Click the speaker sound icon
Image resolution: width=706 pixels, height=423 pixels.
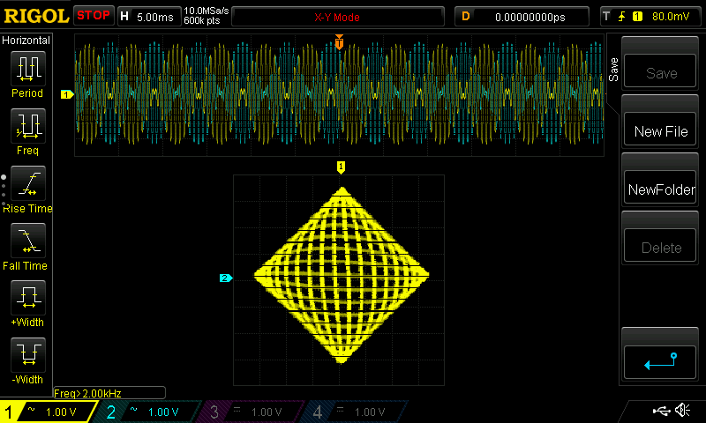pyautogui.click(x=682, y=411)
